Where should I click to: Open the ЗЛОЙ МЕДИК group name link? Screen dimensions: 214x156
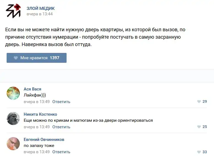(x=40, y=8)
